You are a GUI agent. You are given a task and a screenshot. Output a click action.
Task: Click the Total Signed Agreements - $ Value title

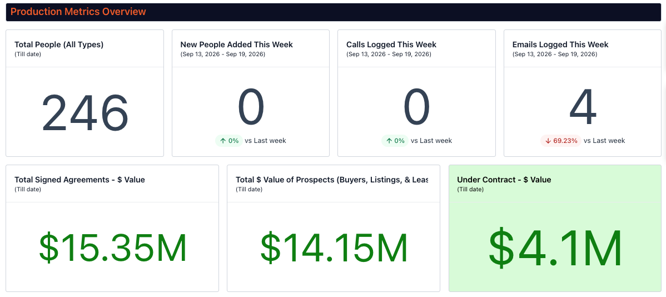[80, 180]
